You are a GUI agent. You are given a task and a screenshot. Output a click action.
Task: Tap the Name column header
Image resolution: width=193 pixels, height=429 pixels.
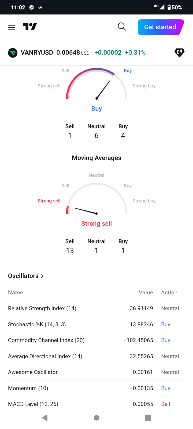[16, 293]
